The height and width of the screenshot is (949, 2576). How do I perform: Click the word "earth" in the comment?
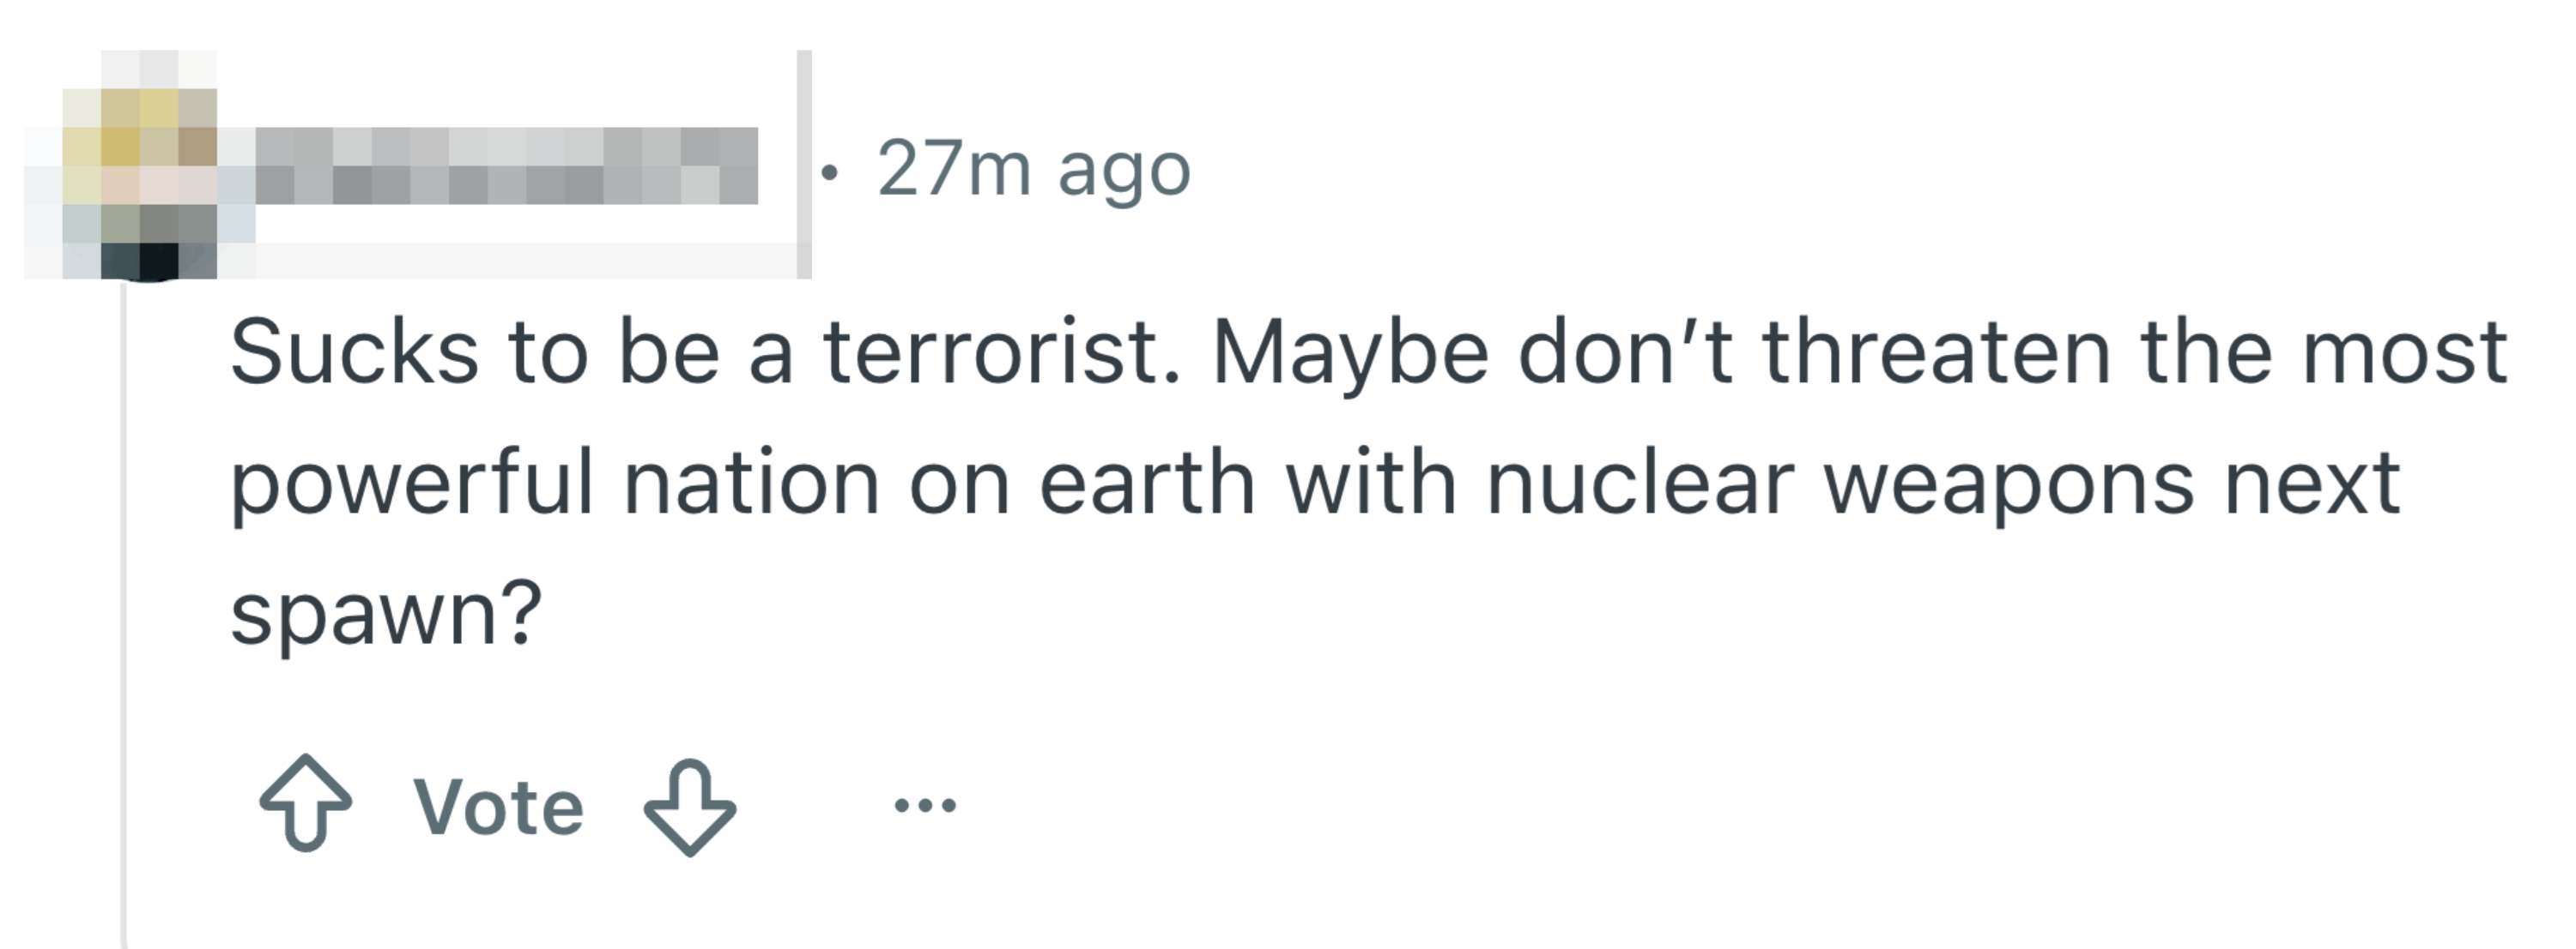pyautogui.click(x=1147, y=484)
